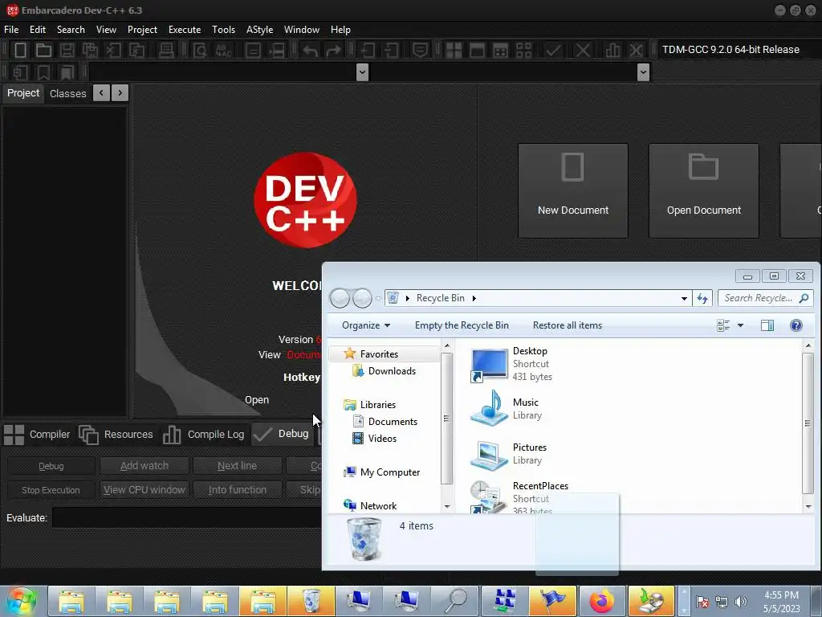The width and height of the screenshot is (822, 617).
Task: Open the change view options arrow in Recycle Bin
Action: point(740,325)
